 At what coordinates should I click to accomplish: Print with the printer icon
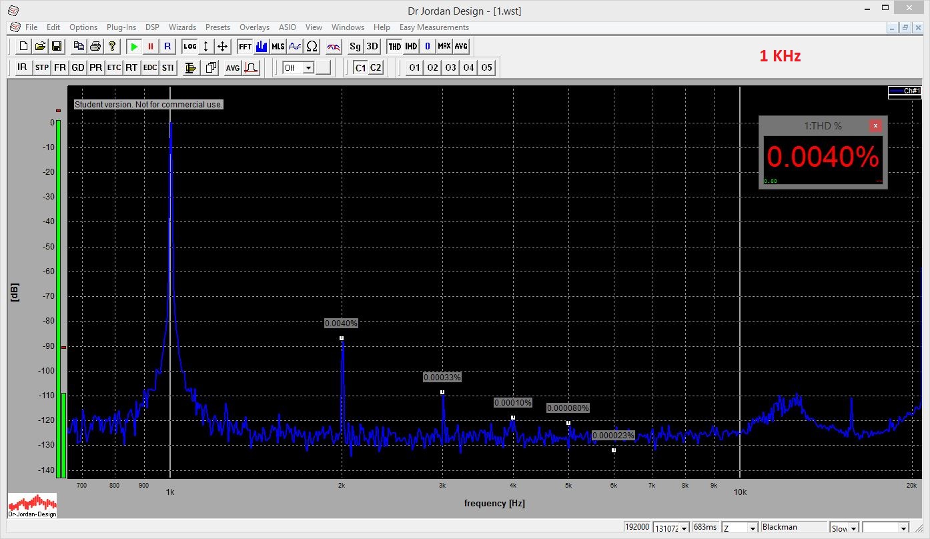(x=95, y=47)
